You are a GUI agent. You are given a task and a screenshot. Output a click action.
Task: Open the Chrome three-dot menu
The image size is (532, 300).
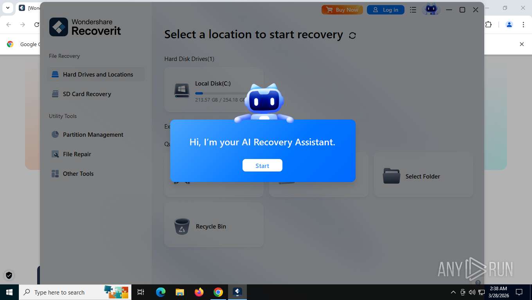[x=523, y=25]
